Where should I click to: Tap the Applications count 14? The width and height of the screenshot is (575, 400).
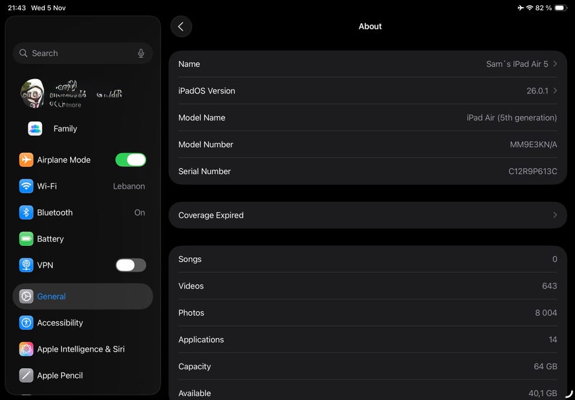click(x=553, y=340)
